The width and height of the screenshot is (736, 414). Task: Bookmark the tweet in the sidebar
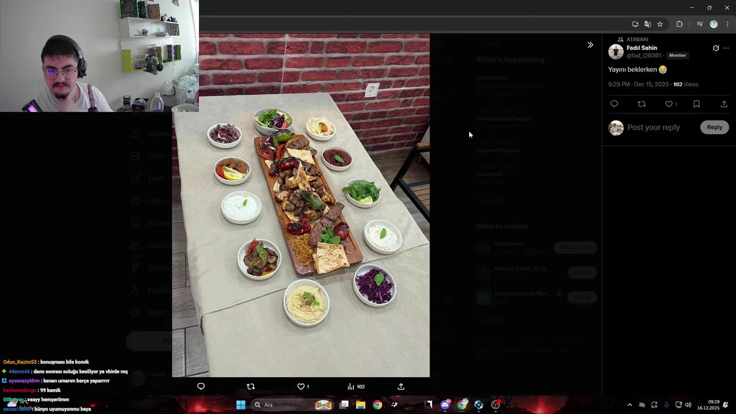pos(696,104)
